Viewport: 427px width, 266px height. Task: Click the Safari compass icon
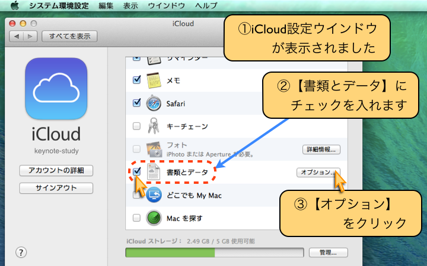154,103
